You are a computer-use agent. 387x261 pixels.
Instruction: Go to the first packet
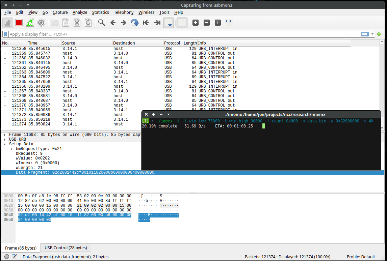[x=146, y=23]
